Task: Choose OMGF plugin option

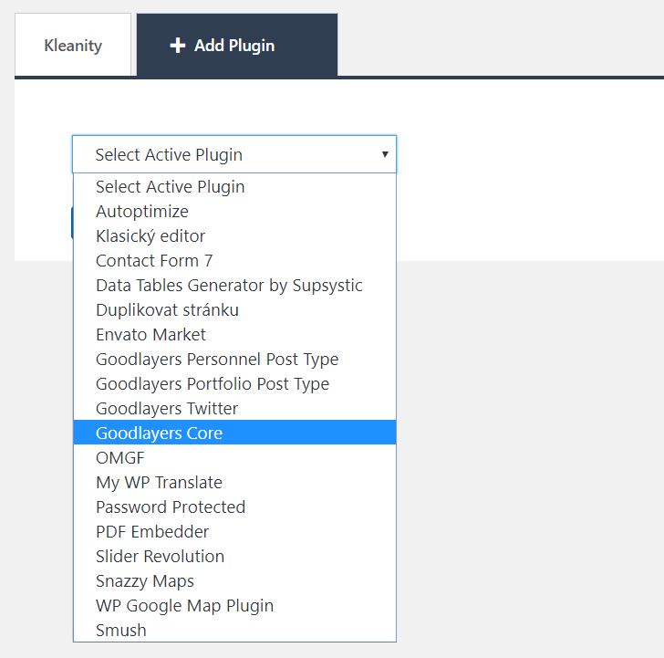Action: pyautogui.click(x=234, y=457)
